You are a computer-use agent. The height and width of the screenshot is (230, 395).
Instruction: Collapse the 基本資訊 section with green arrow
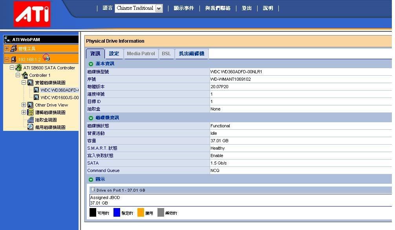[x=91, y=64]
